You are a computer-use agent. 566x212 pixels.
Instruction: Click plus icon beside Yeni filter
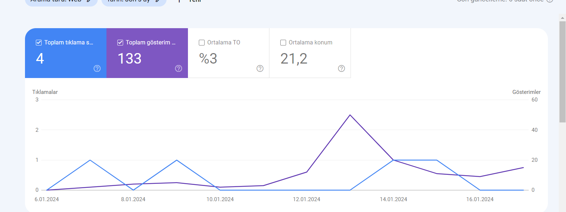click(x=179, y=1)
